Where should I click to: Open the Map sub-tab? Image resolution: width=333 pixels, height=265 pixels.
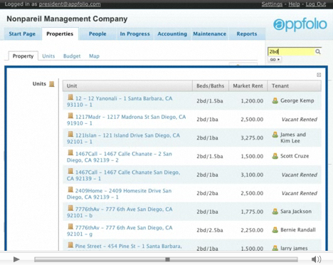(94, 56)
